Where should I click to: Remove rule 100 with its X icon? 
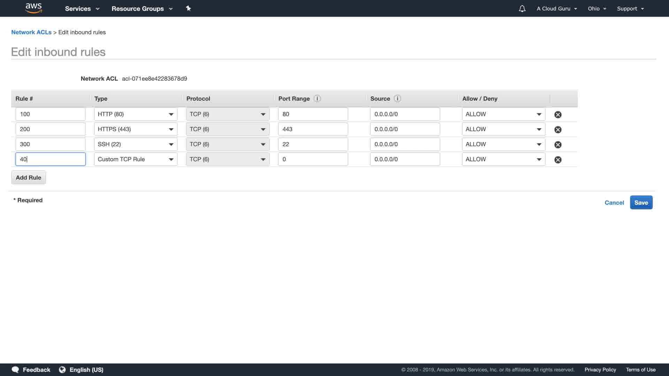(x=558, y=115)
